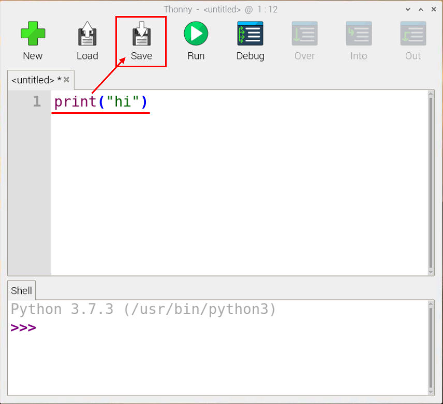The height and width of the screenshot is (404, 443).
Task: Click the code line print("hi")
Action: tap(100, 101)
